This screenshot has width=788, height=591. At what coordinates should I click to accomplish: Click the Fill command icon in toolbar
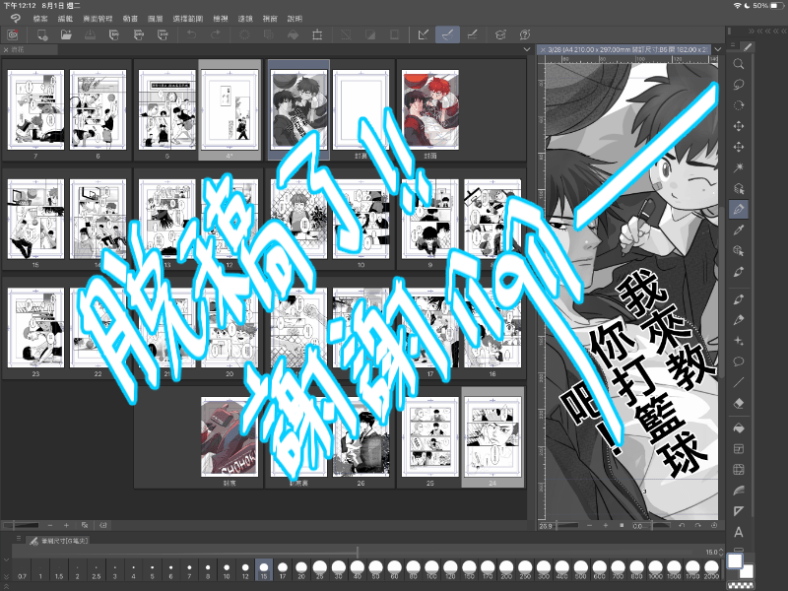[x=293, y=34]
